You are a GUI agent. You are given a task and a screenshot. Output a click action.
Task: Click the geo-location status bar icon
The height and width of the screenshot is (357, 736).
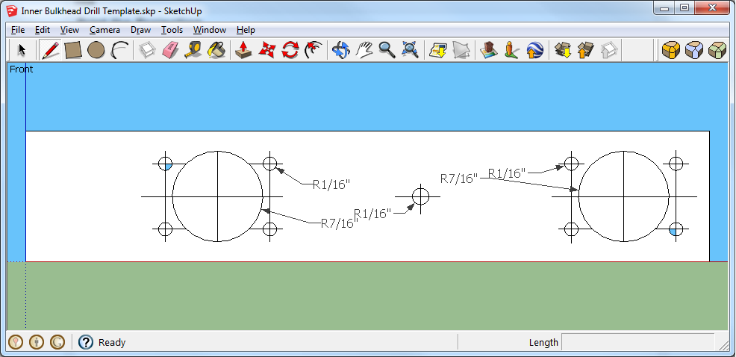pos(16,342)
